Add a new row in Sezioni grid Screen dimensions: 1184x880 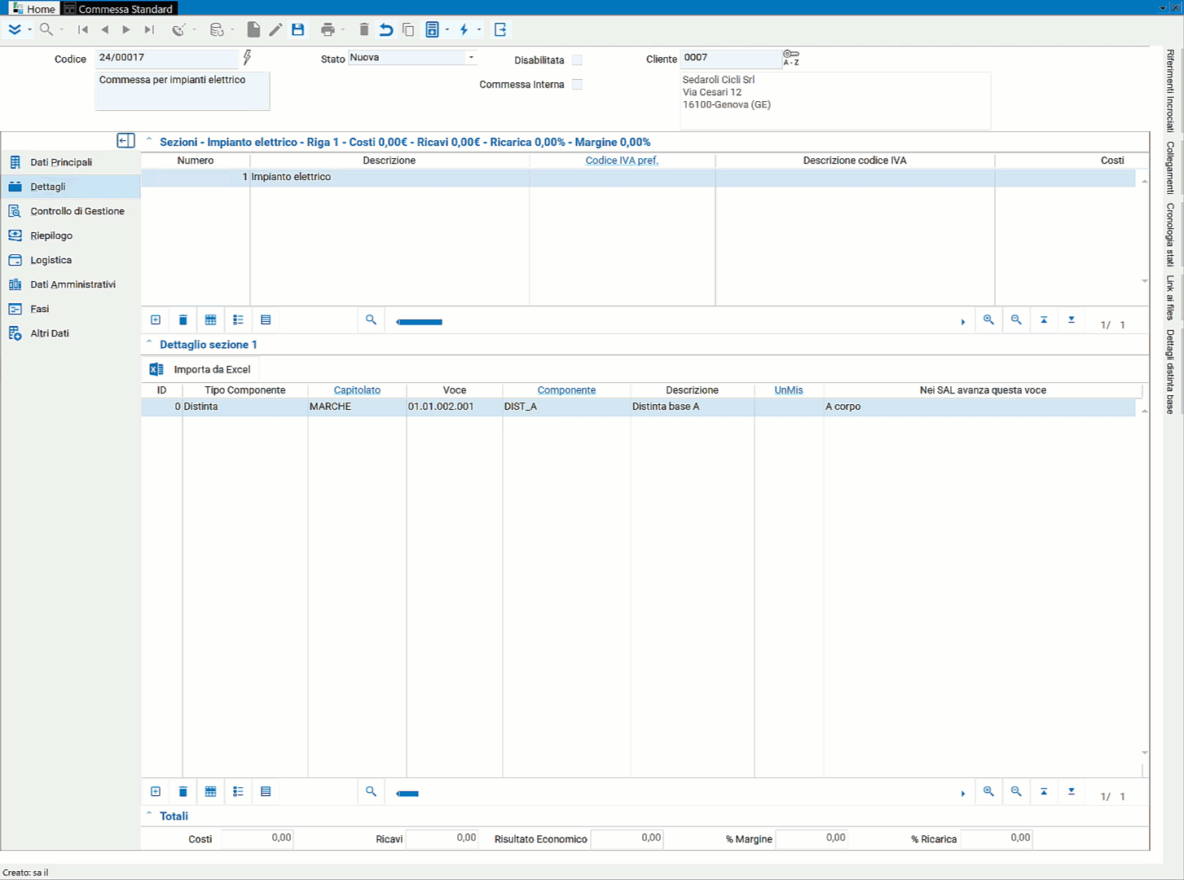point(156,320)
